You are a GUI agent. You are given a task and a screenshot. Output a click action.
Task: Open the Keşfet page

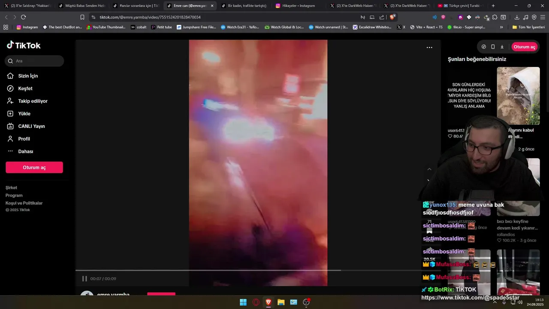point(25,88)
